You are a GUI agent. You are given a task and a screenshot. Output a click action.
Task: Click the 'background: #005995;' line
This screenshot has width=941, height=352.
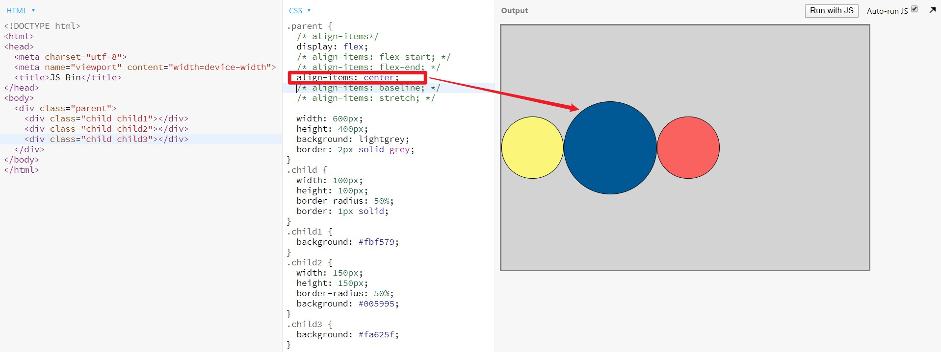pos(347,304)
